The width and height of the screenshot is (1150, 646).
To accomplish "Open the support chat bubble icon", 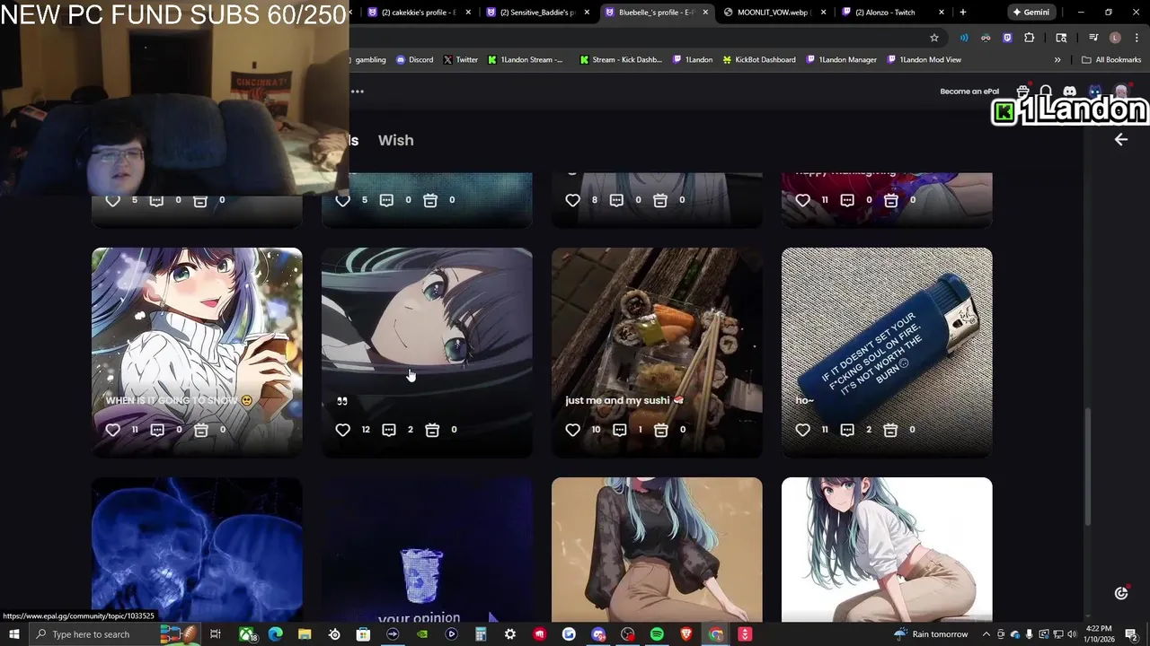I will point(1120,593).
